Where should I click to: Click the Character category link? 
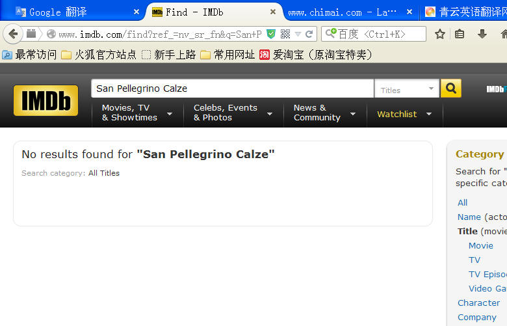tap(478, 303)
